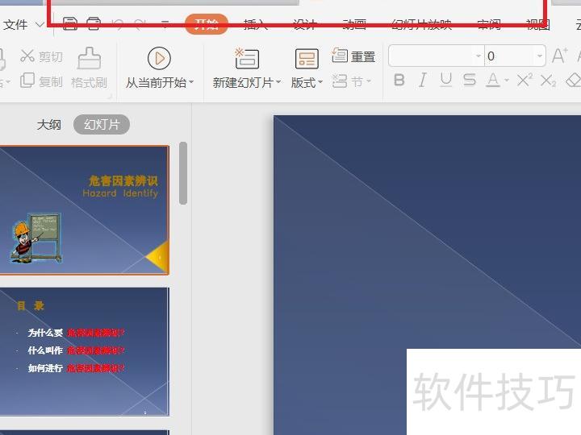Click the superscript X² icon
581x435 pixels.
point(525,81)
